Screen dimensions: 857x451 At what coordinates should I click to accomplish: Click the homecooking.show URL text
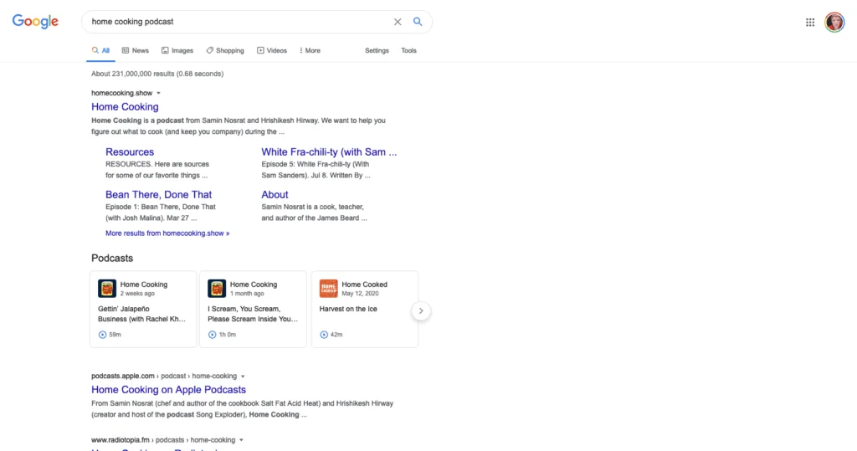[x=122, y=93]
